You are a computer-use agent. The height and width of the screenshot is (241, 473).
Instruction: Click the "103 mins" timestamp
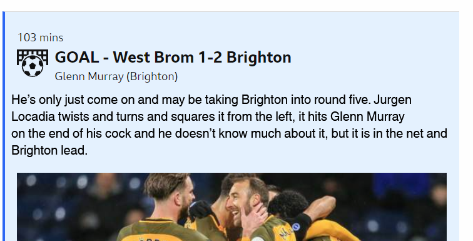click(x=41, y=38)
